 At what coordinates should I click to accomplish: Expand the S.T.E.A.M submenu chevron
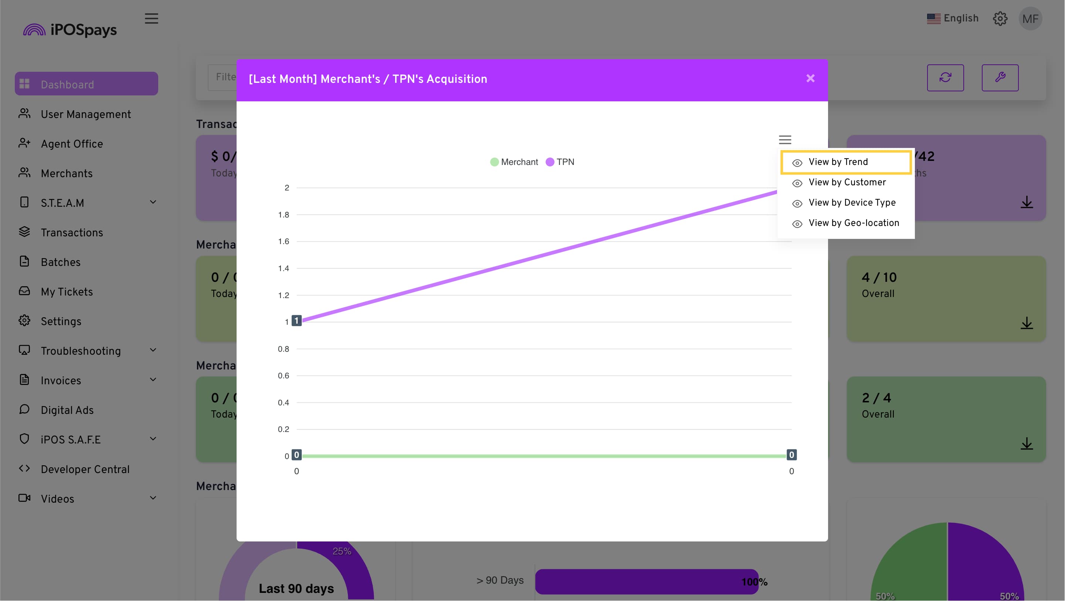tap(153, 202)
